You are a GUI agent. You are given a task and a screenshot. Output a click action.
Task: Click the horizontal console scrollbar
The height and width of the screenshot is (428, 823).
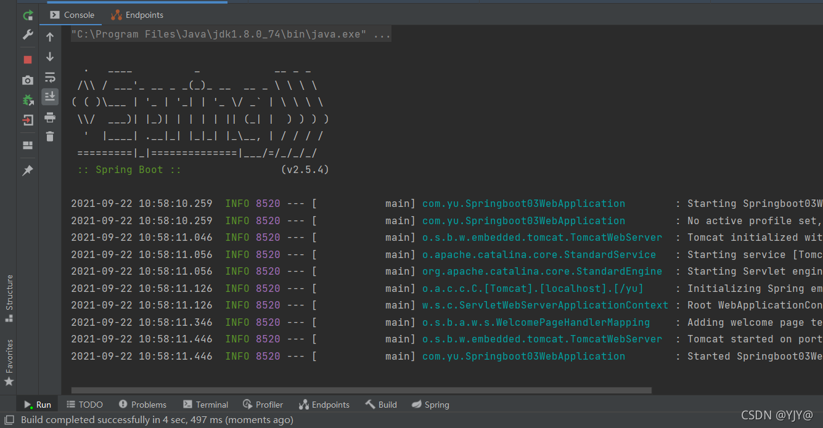(361, 390)
